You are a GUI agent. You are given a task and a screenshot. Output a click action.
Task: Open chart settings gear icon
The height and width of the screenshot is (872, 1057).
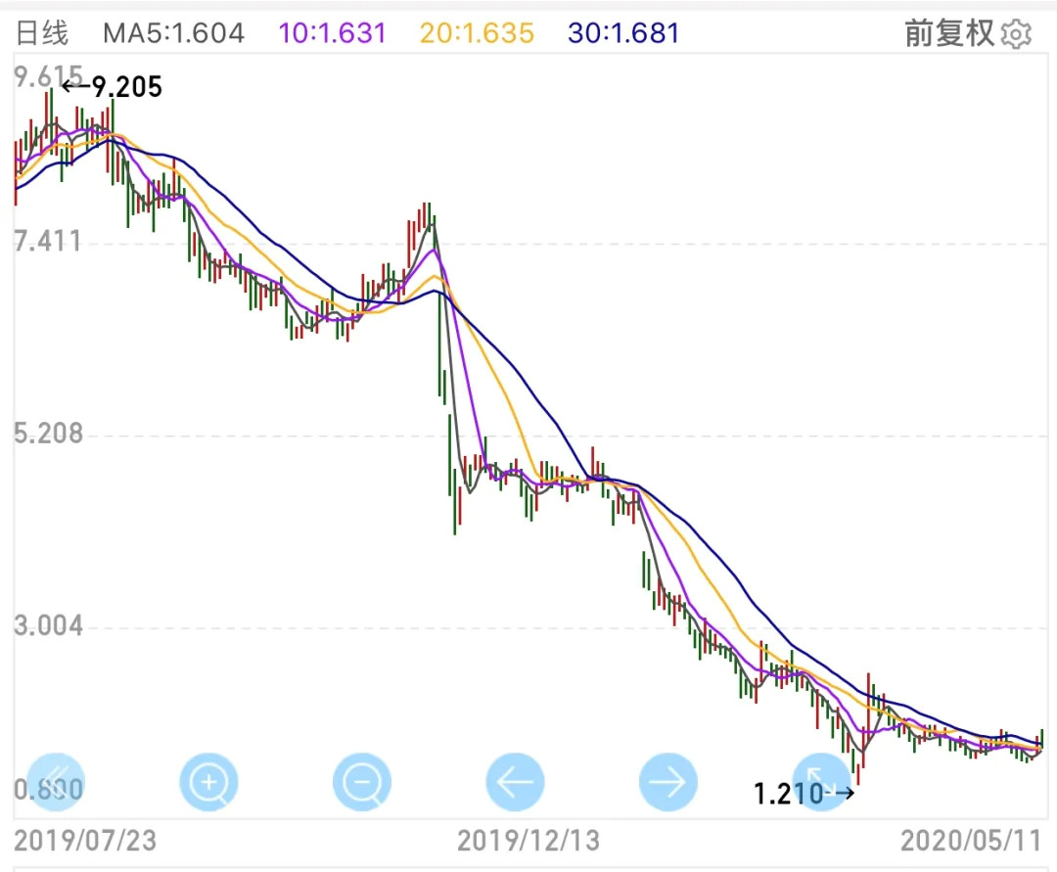(x=1017, y=34)
